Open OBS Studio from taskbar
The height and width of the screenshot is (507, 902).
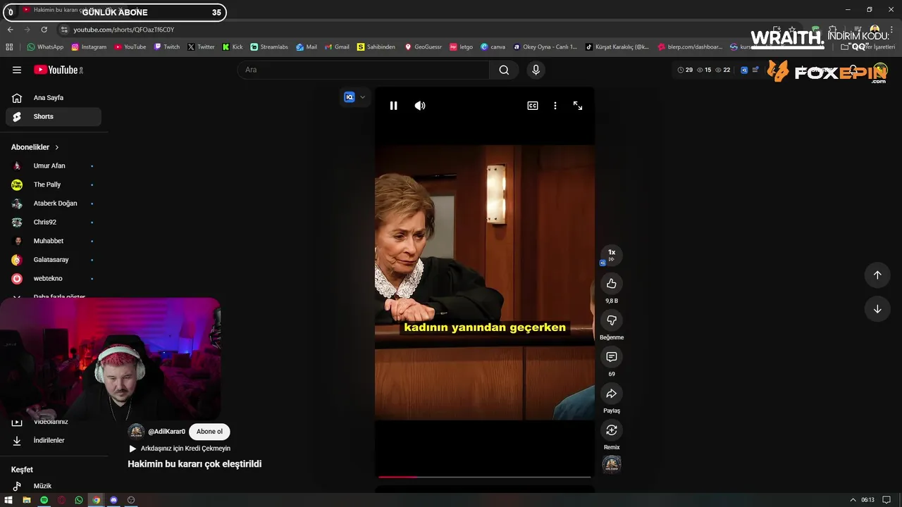tap(130, 500)
